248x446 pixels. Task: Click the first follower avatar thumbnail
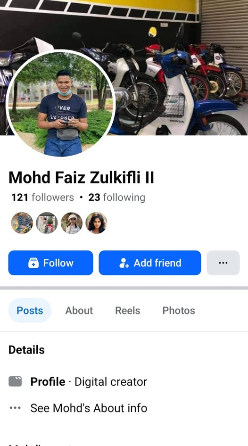pyautogui.click(x=22, y=223)
